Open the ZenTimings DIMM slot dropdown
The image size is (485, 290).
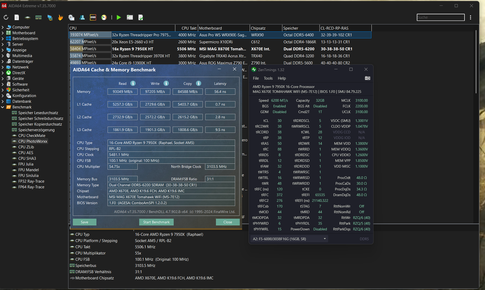289,239
